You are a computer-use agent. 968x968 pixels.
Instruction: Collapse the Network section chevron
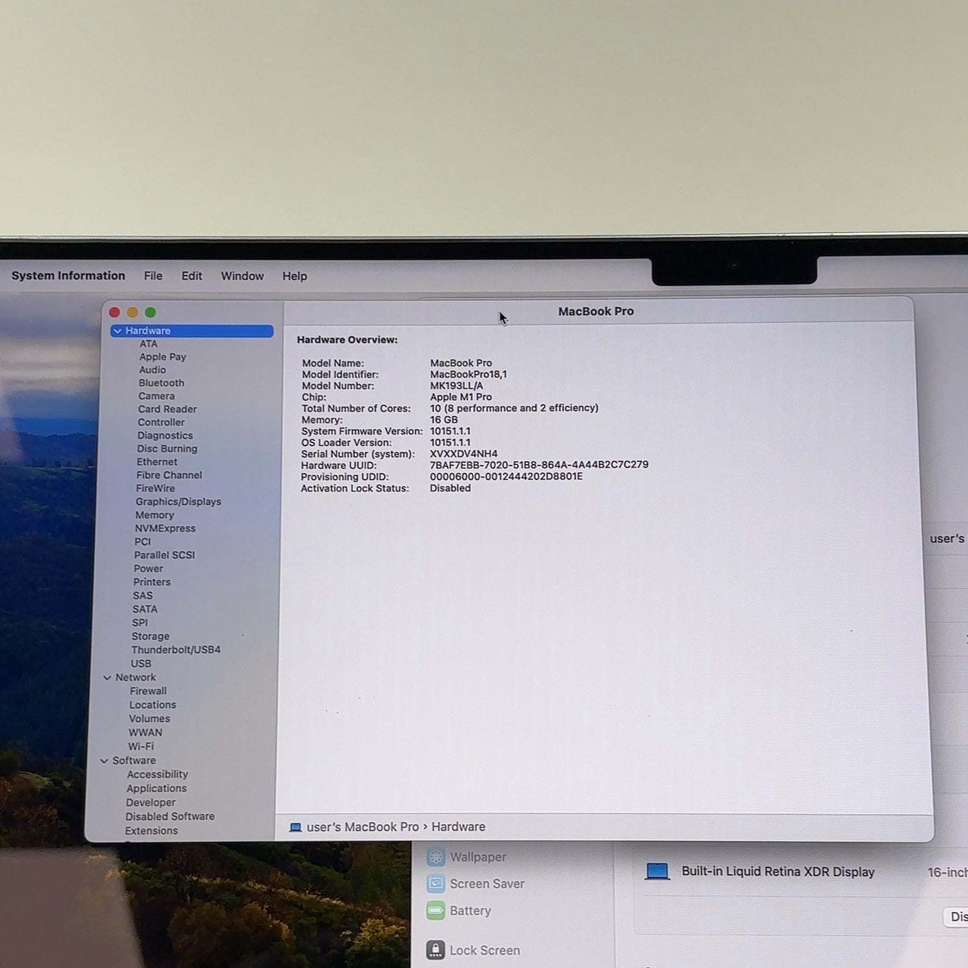107,678
